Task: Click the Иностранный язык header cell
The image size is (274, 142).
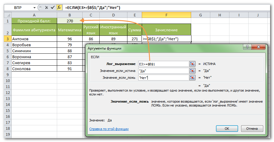Action: coord(113,30)
